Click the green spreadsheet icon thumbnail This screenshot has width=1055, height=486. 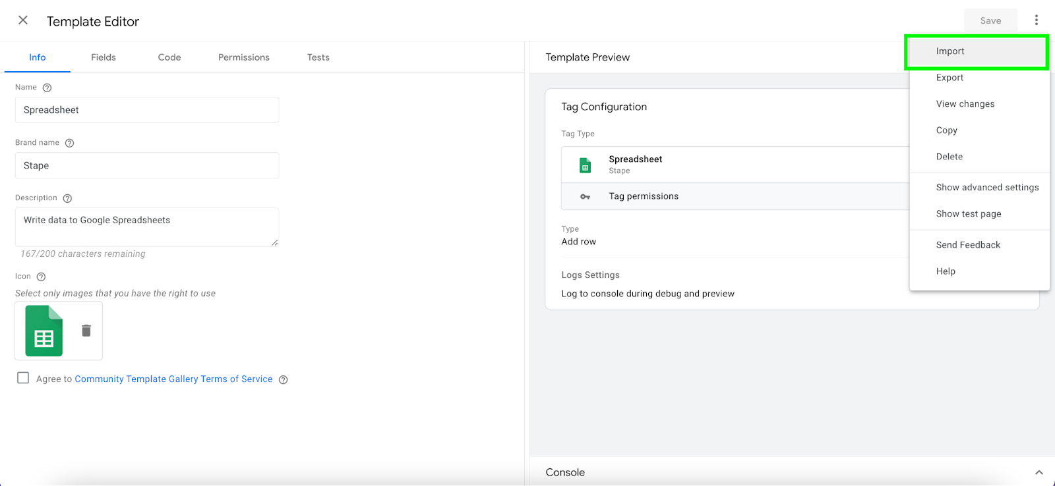[x=44, y=331]
